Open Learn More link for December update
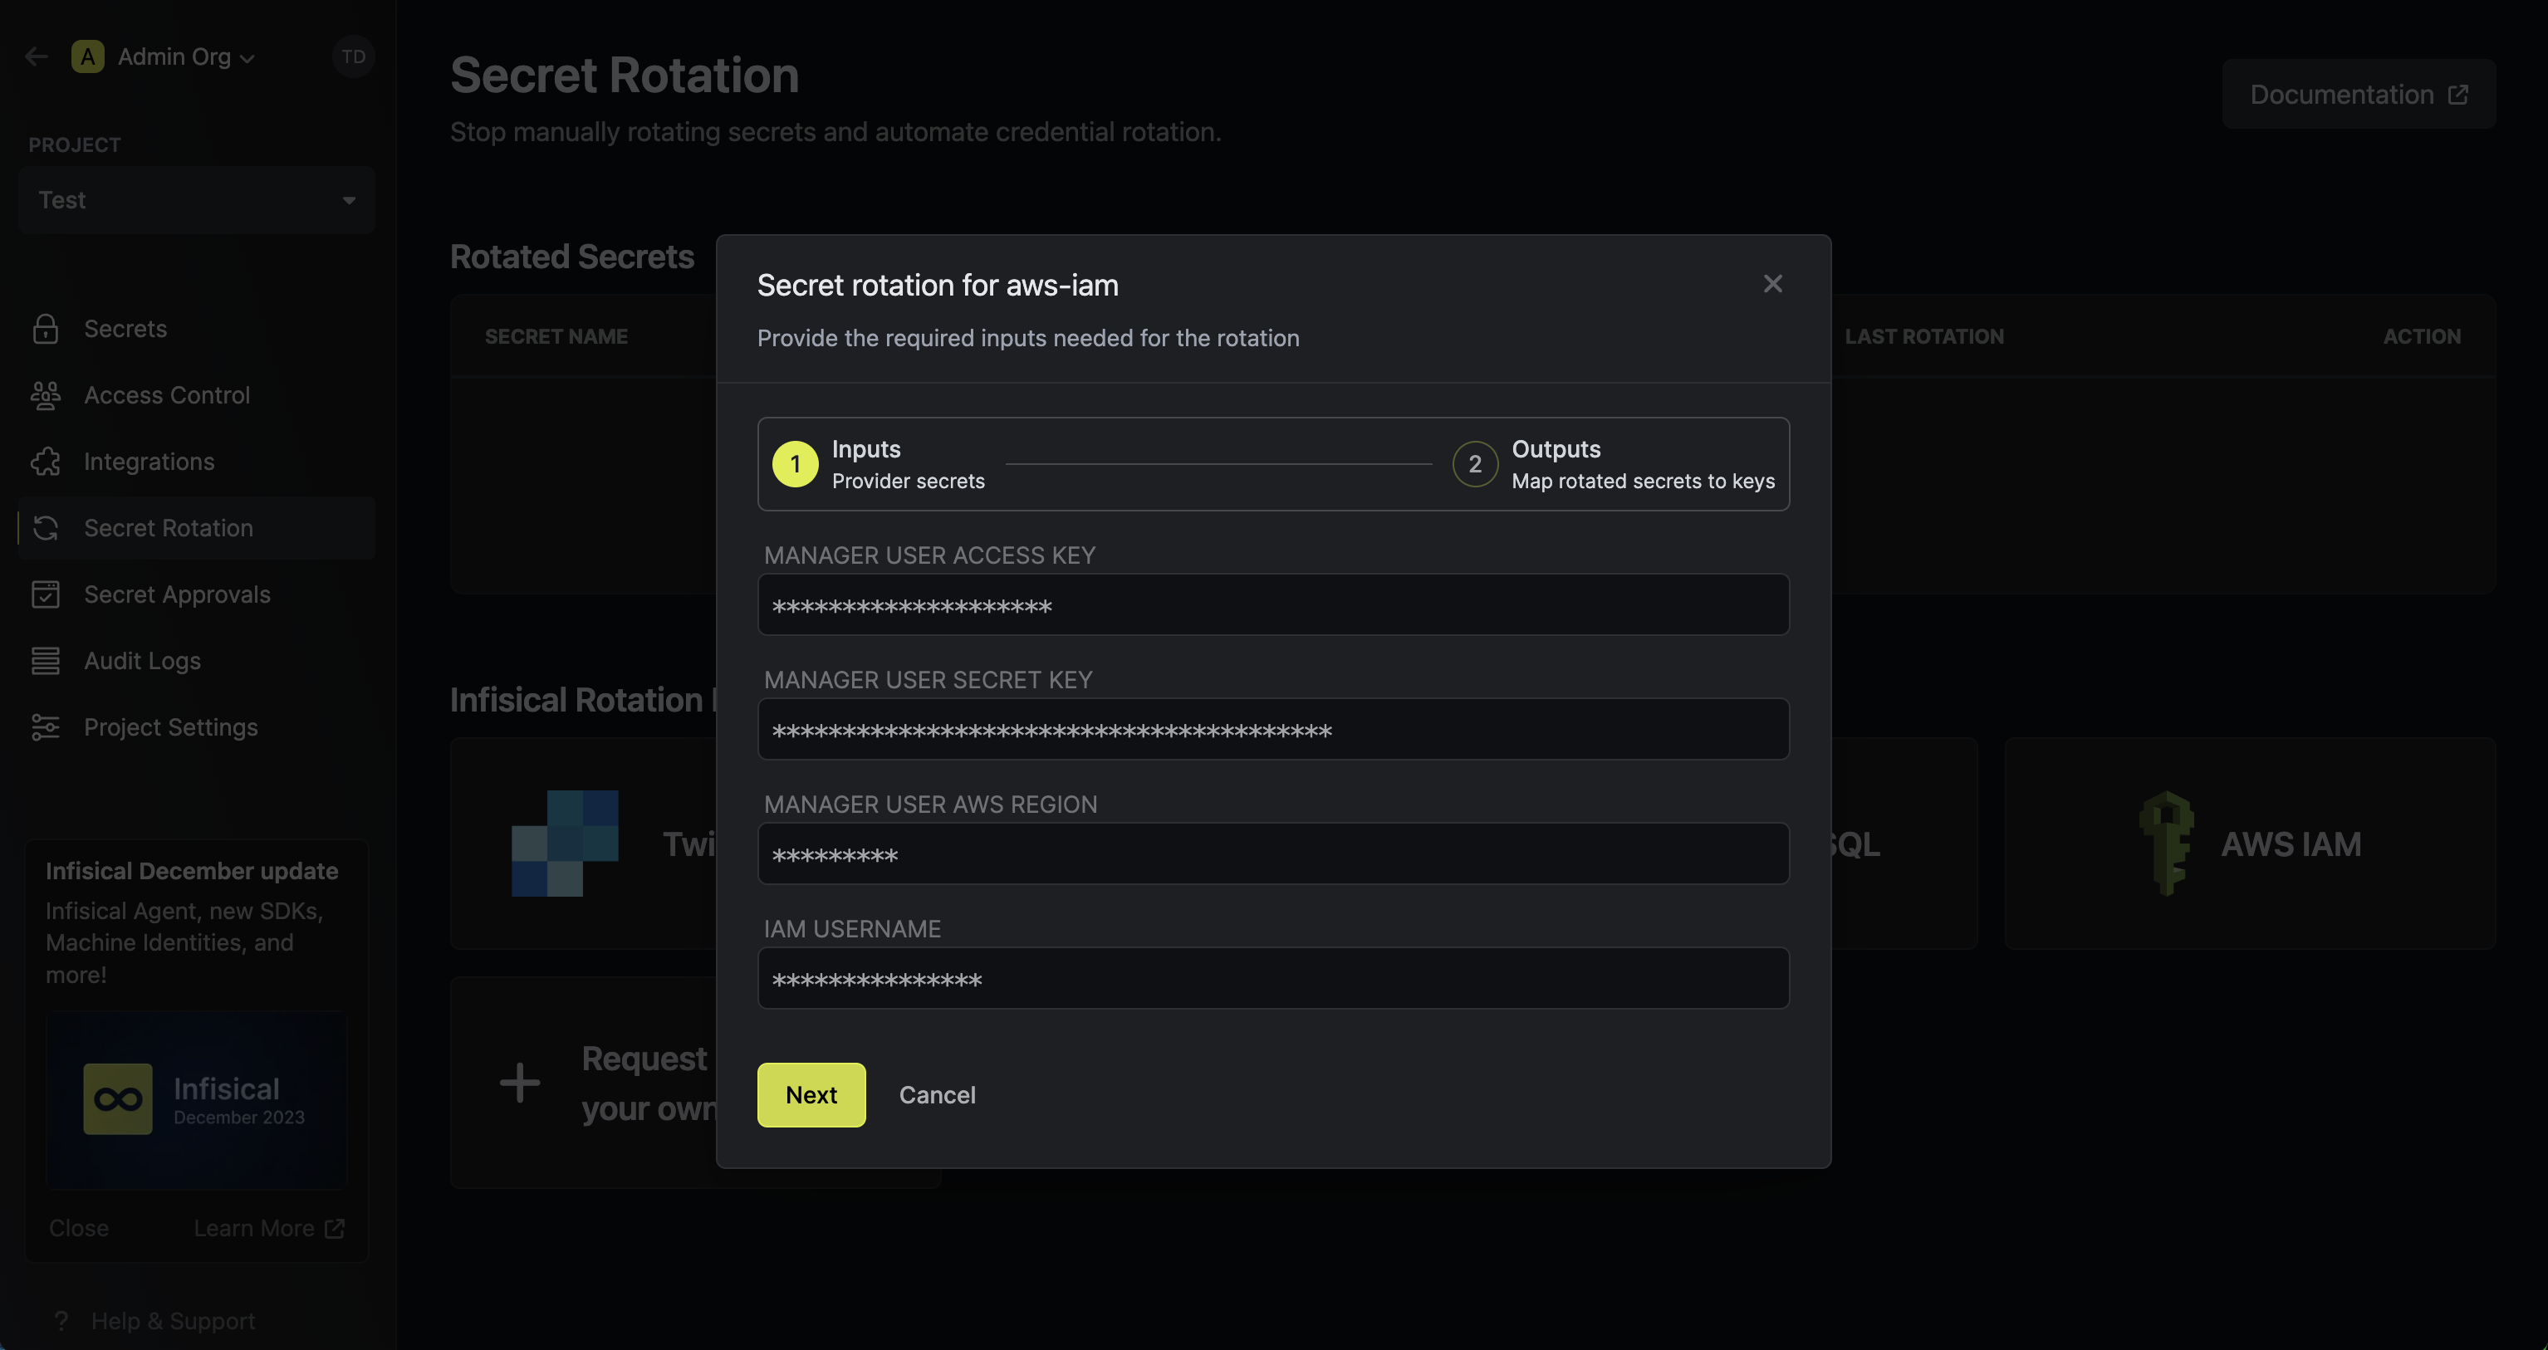 click(x=269, y=1228)
